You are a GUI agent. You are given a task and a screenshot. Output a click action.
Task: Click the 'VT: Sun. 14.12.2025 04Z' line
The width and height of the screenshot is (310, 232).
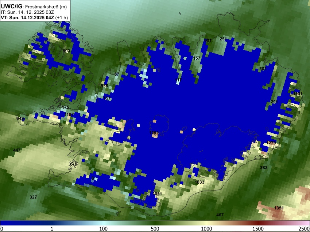click(x=27, y=17)
